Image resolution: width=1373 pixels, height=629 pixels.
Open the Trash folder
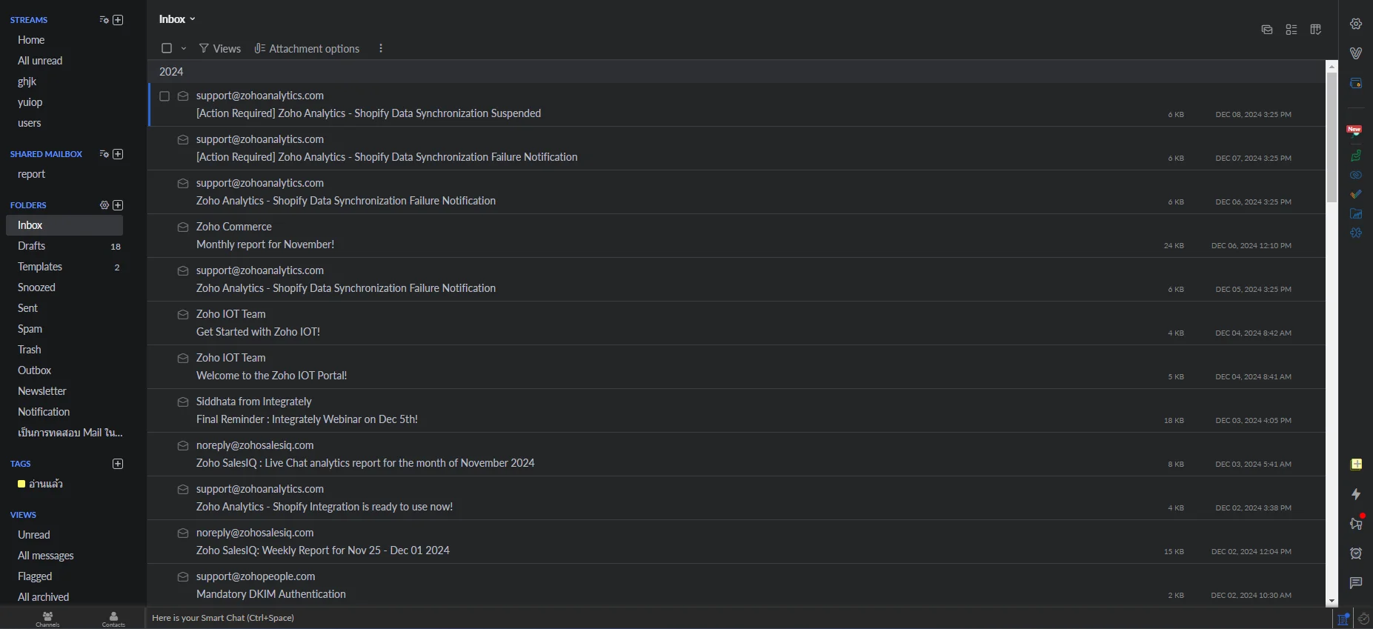tap(64, 350)
